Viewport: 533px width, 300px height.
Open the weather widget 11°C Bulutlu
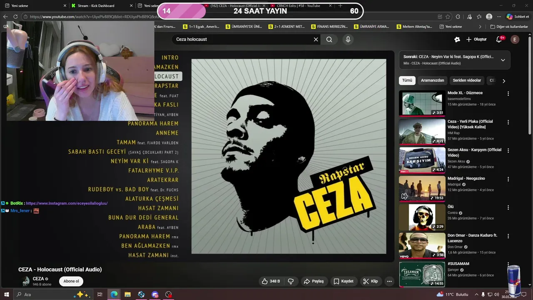[x=452, y=295]
